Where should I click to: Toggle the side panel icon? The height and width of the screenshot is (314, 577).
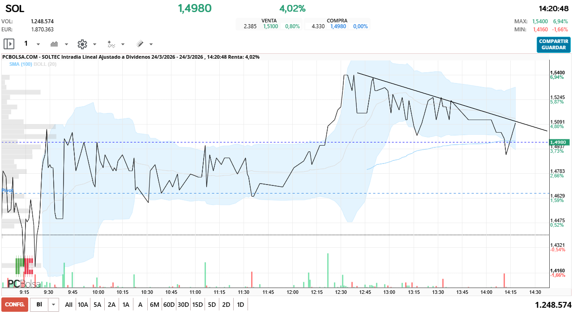[x=9, y=44]
